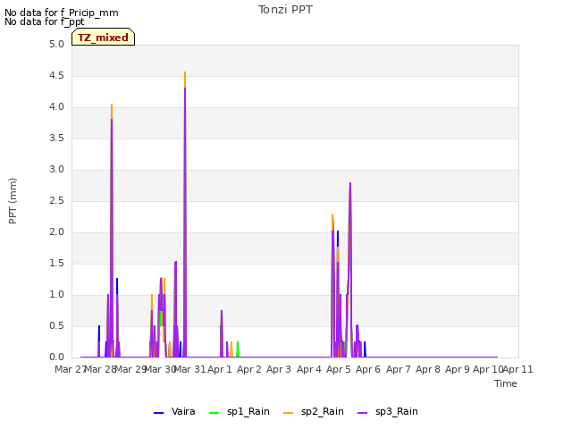Image resolution: width=572 pixels, height=429 pixels.
Task: Click the Apr 2 x-axis tick label
Action: [x=249, y=369]
